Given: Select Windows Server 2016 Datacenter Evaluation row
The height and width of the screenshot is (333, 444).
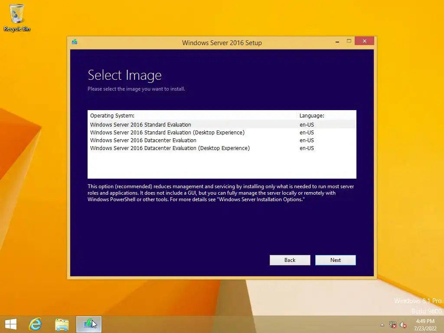Looking at the screenshot, I should (x=222, y=140).
